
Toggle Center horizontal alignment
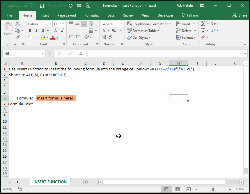77,31
